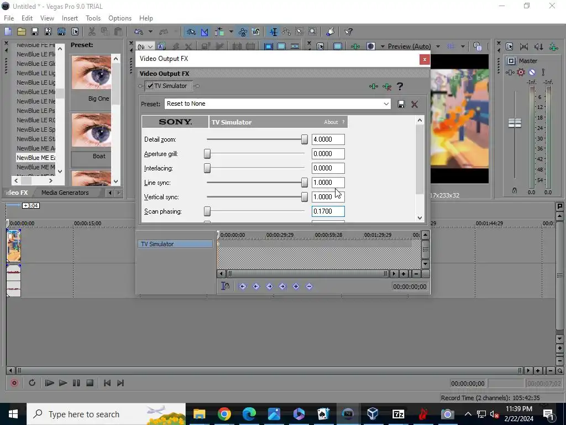Click the What's This Help icon
Image resolution: width=566 pixels, height=425 pixels.
pyautogui.click(x=348, y=32)
